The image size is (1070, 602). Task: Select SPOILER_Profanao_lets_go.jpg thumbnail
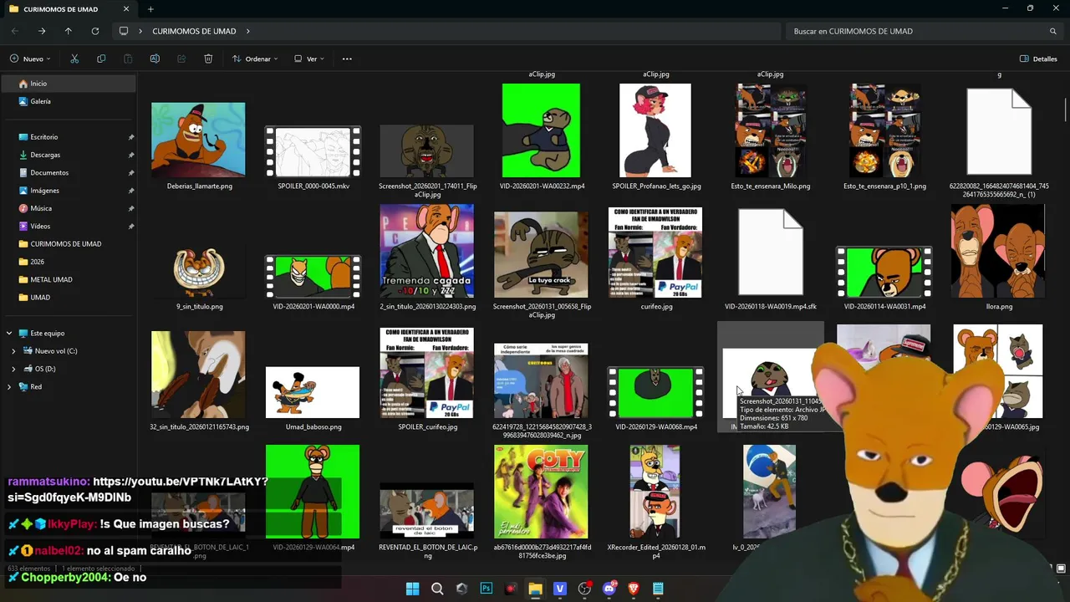coord(655,130)
